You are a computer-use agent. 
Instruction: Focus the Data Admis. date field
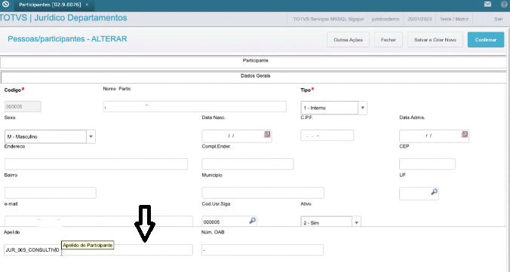pyautogui.click(x=434, y=136)
